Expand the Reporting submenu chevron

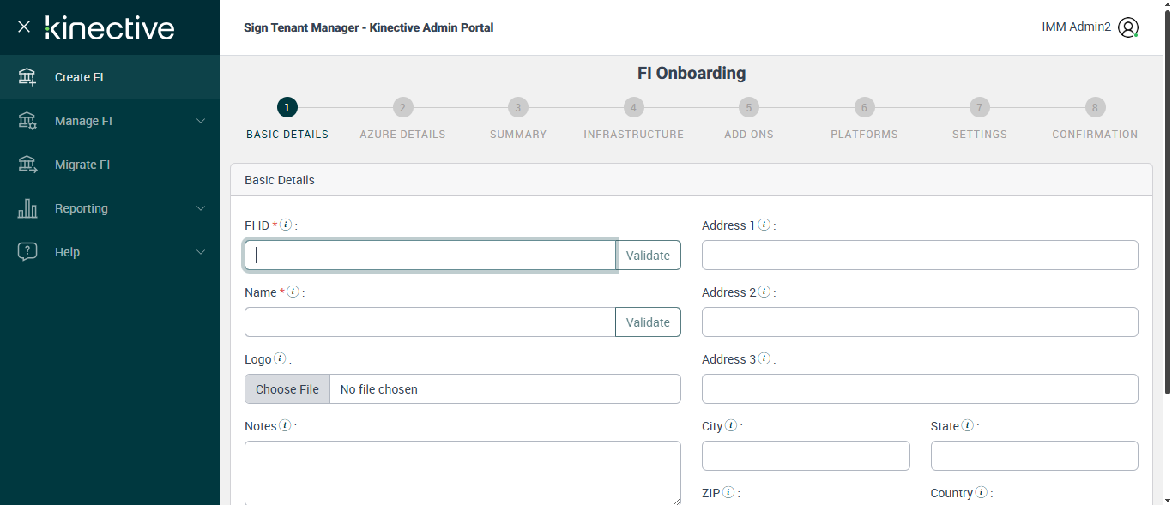(201, 208)
